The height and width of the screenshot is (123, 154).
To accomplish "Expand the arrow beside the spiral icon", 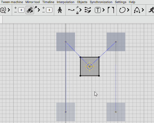I will [9, 10].
